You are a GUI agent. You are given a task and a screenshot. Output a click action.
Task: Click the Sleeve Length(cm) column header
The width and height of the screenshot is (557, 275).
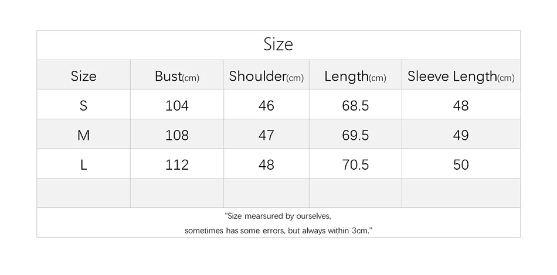coord(461,76)
